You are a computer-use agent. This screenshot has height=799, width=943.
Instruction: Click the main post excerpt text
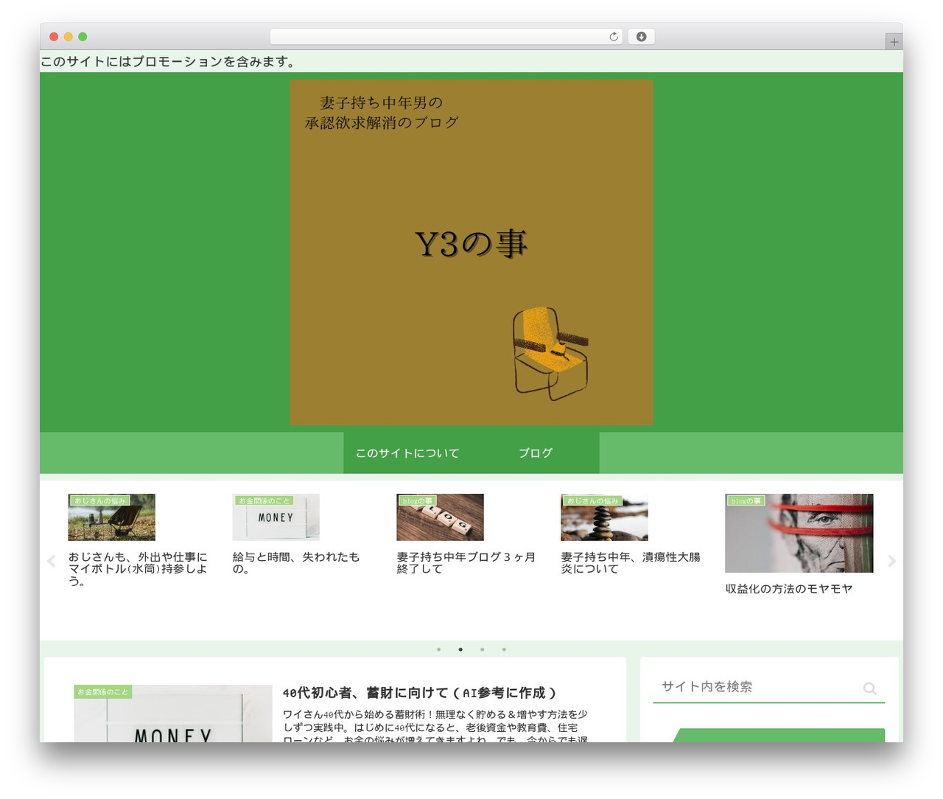(435, 726)
